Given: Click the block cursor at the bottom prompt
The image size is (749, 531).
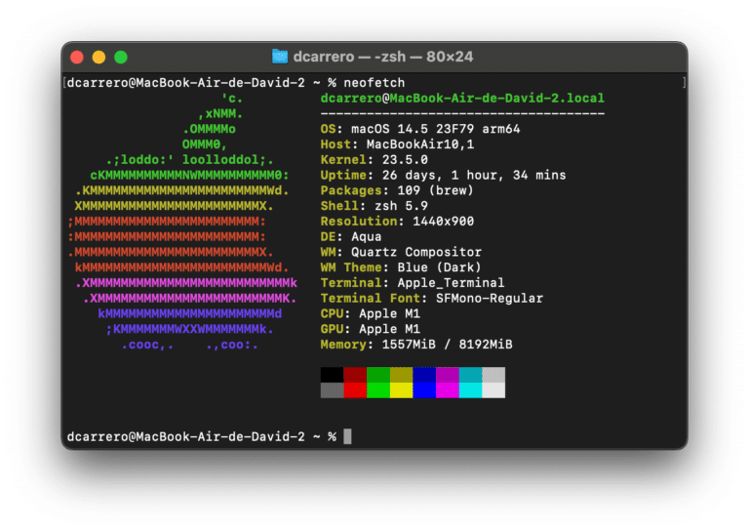Looking at the screenshot, I should pos(347,436).
